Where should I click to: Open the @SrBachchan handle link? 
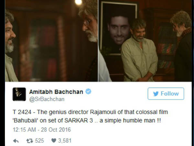[x=47, y=99]
